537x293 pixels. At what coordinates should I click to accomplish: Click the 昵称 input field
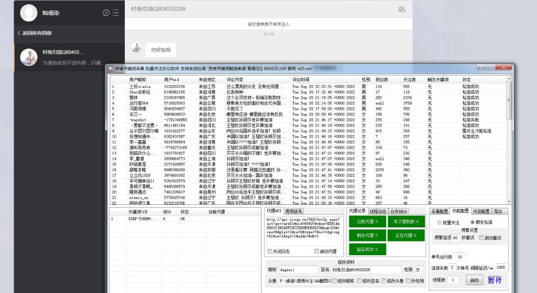tap(303, 270)
